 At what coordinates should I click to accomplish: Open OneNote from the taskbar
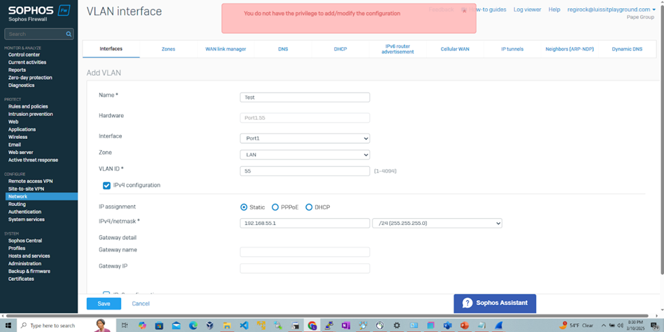pos(346,325)
